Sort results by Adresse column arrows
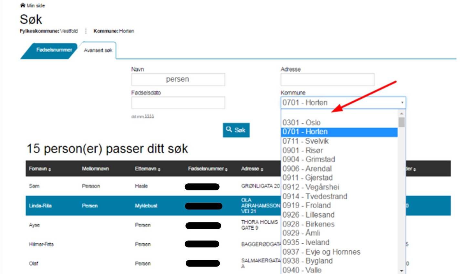 coord(262,169)
